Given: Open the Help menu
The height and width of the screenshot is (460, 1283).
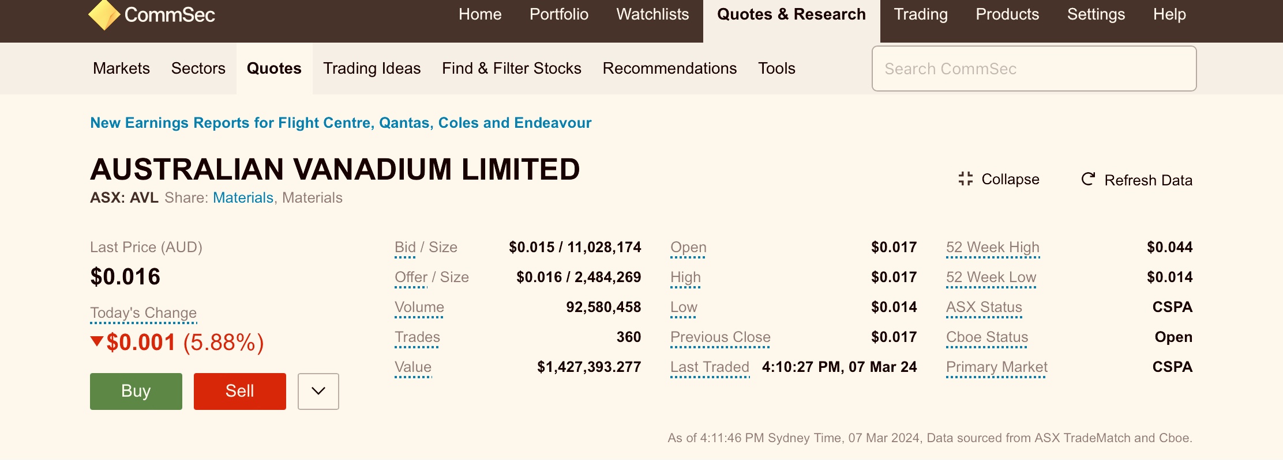Looking at the screenshot, I should click(x=1169, y=14).
